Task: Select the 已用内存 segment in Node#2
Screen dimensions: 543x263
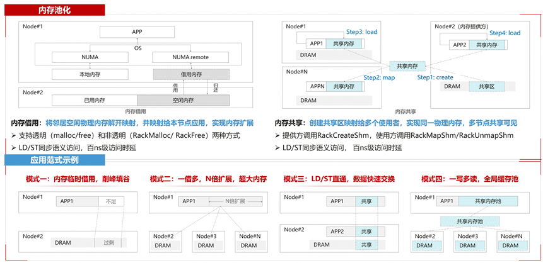Action: [x=95, y=100]
